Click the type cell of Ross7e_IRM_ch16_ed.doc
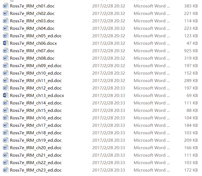Viewport: 202px width, 176px height. tap(152, 118)
